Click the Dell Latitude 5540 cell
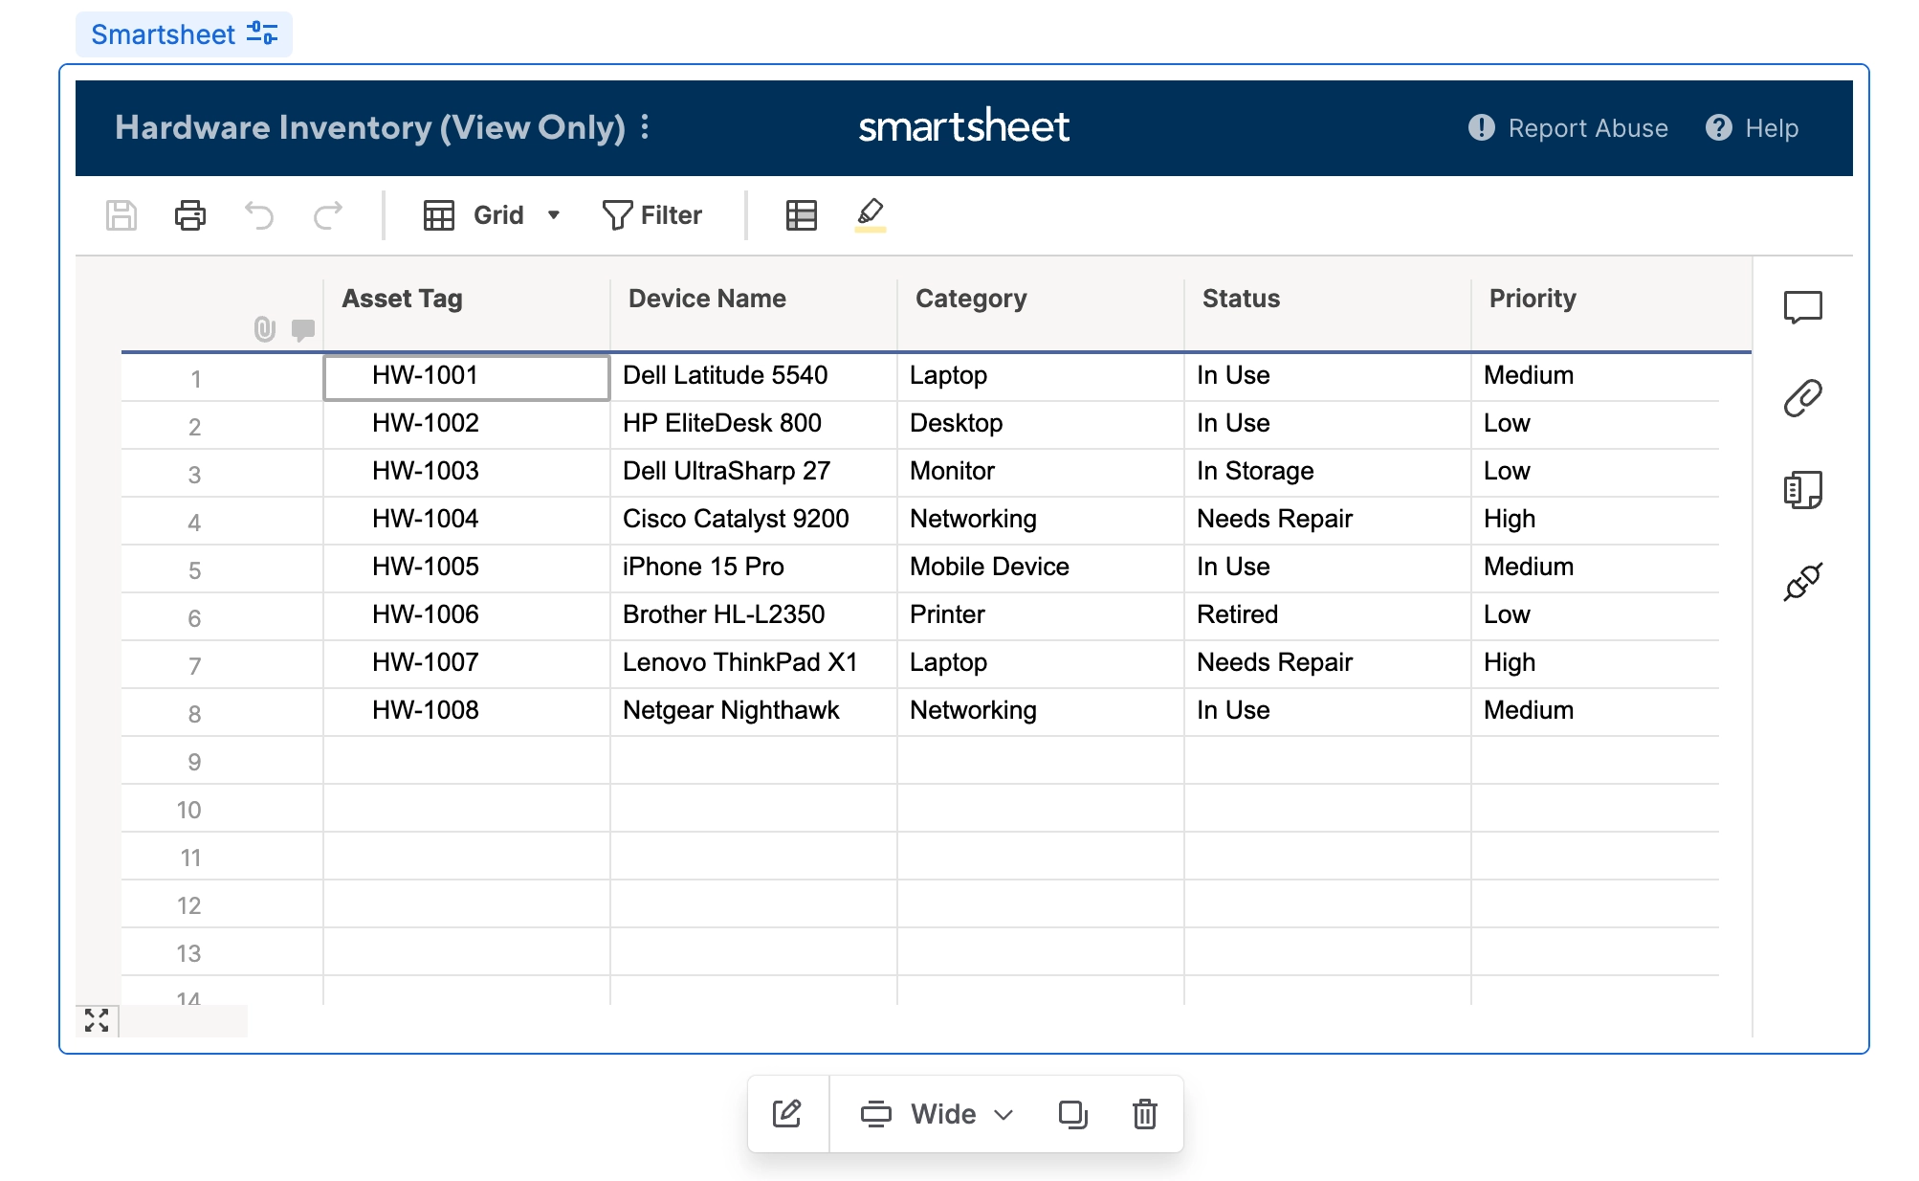This screenshot has height=1181, width=1919. pos(754,377)
